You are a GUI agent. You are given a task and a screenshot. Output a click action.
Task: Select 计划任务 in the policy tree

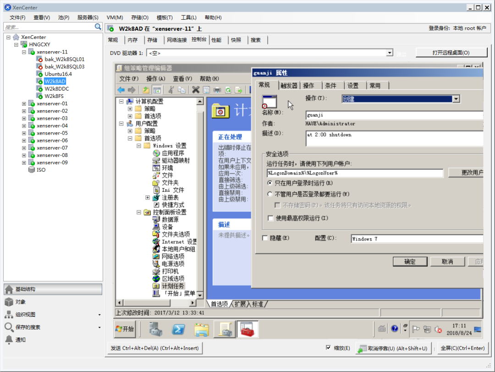click(x=172, y=286)
